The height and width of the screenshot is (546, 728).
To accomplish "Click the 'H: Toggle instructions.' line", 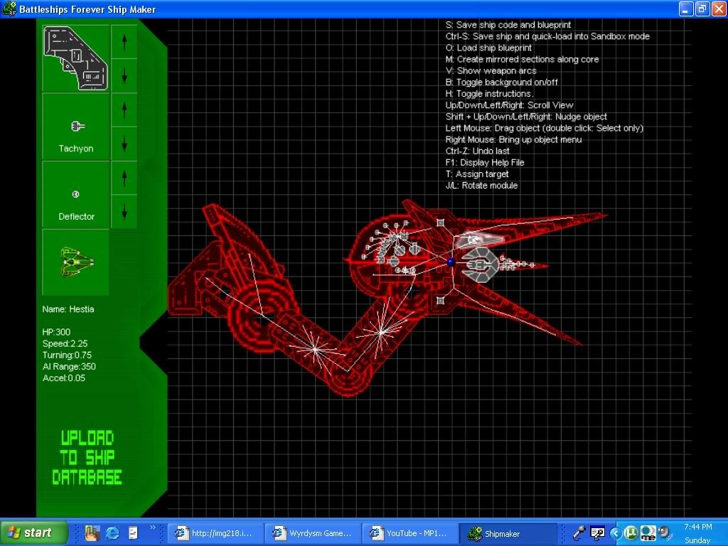I will pyautogui.click(x=489, y=94).
